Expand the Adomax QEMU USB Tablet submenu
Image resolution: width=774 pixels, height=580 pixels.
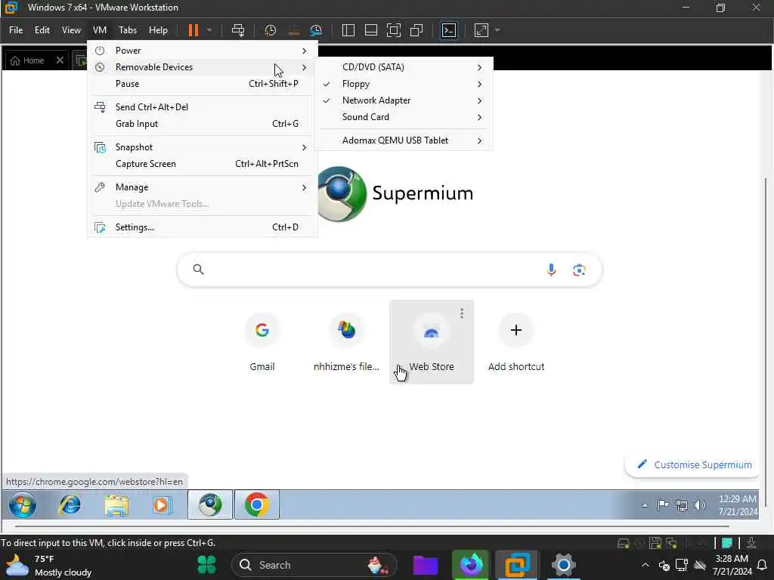pos(404,140)
